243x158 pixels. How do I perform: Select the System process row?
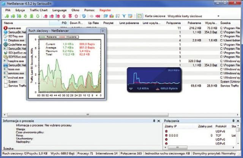[x=121, y=82]
